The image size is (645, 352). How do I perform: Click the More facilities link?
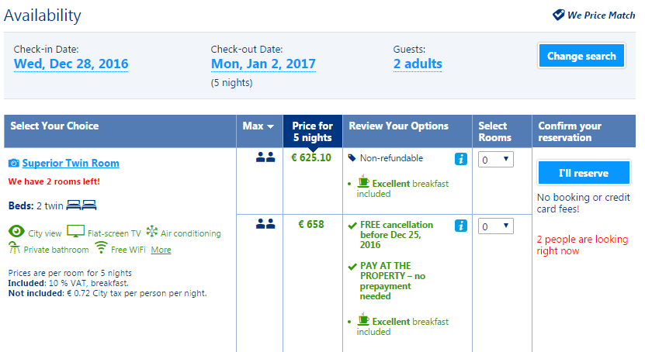161,250
